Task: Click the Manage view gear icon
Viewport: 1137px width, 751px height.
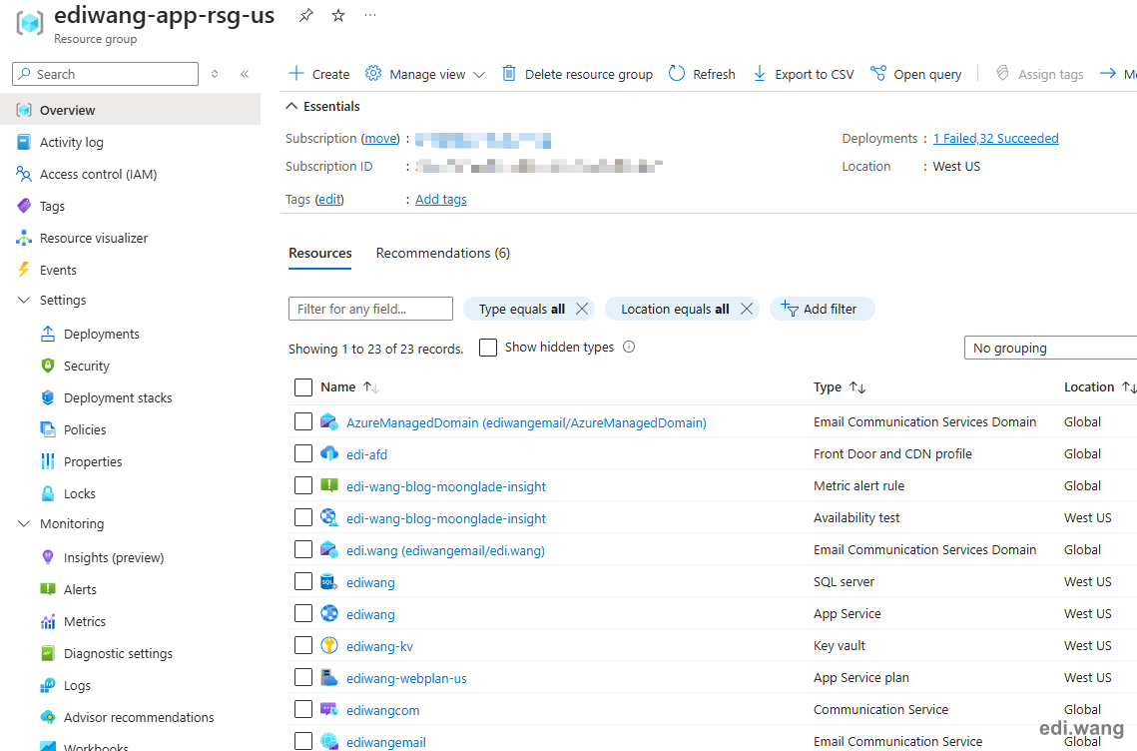Action: (373, 73)
